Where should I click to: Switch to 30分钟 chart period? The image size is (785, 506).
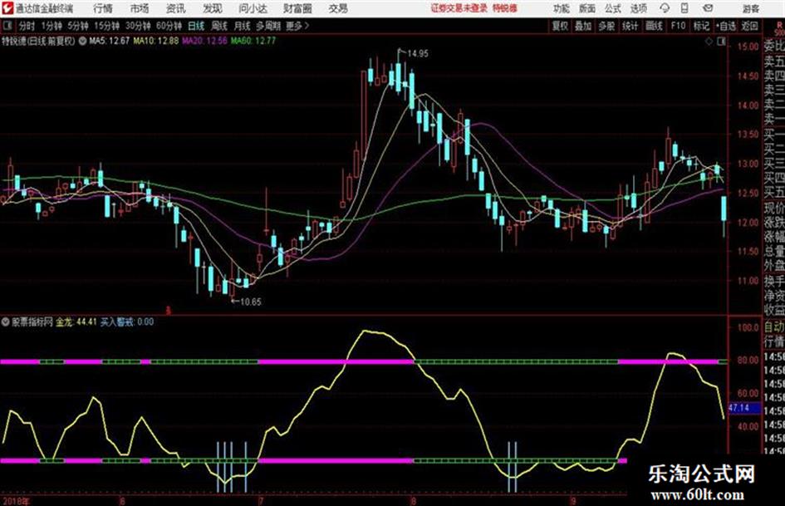[138, 26]
